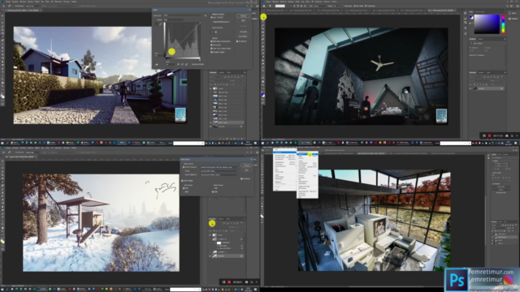Select the black point eyedropper in Curves

(x=179, y=64)
